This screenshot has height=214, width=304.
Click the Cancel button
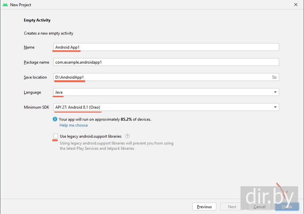tap(259, 206)
